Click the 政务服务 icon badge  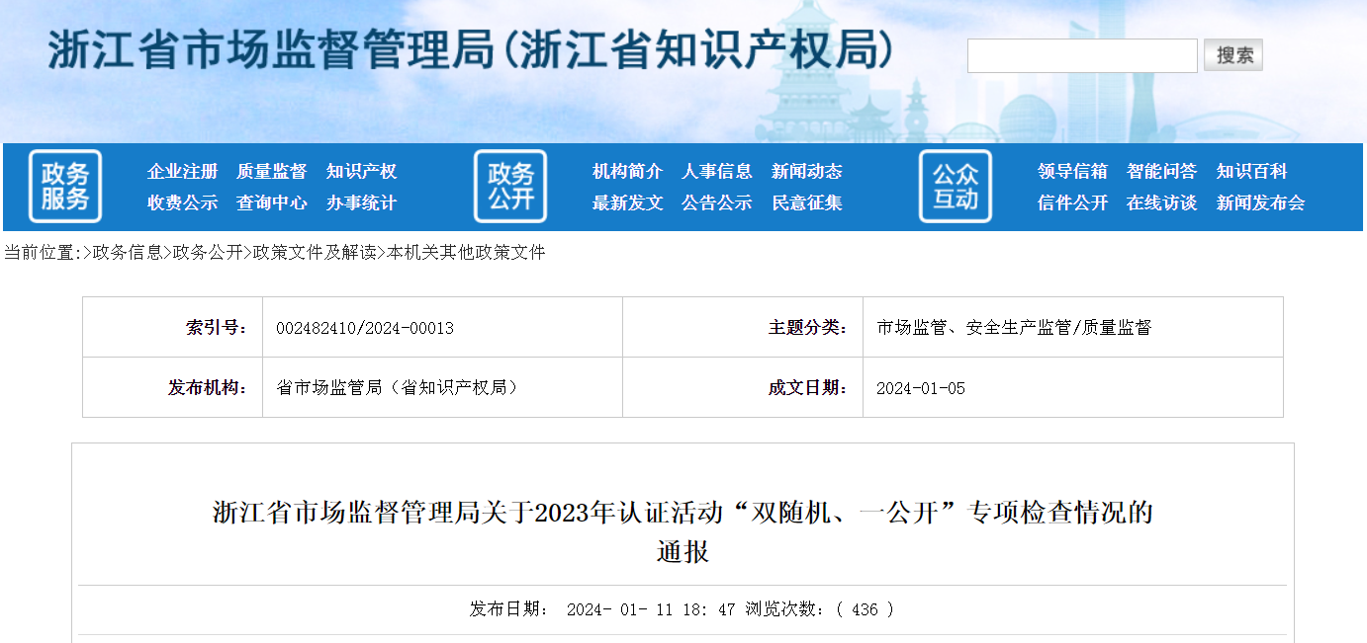pos(65,186)
